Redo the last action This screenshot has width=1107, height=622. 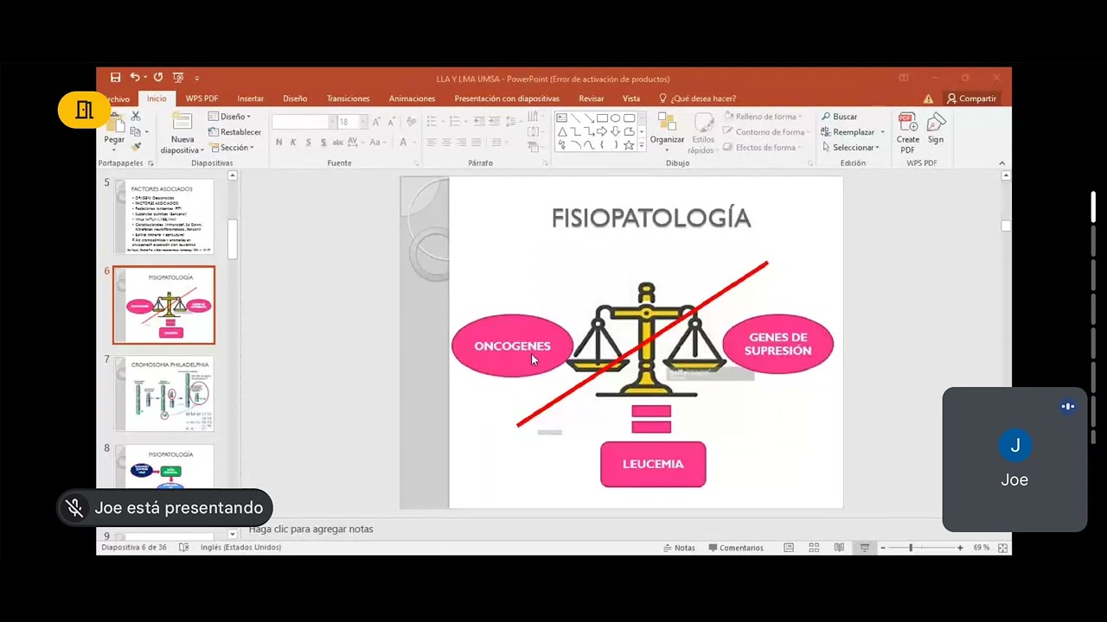coord(158,78)
